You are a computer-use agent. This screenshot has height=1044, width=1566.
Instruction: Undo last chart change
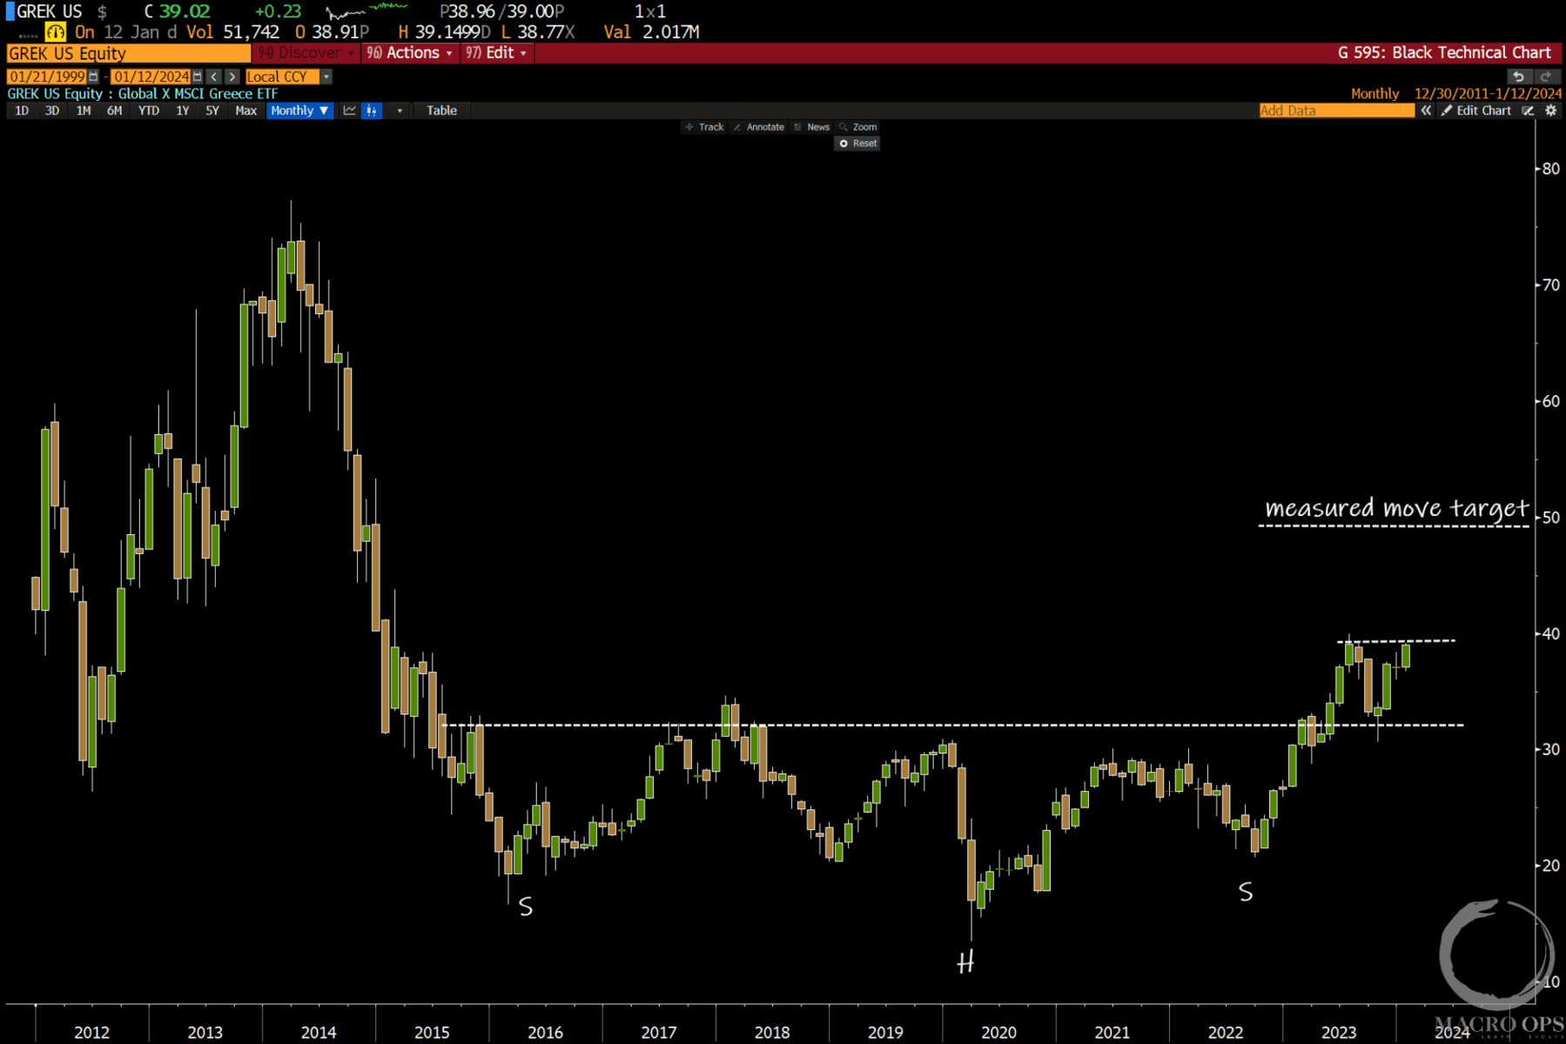click(1518, 77)
